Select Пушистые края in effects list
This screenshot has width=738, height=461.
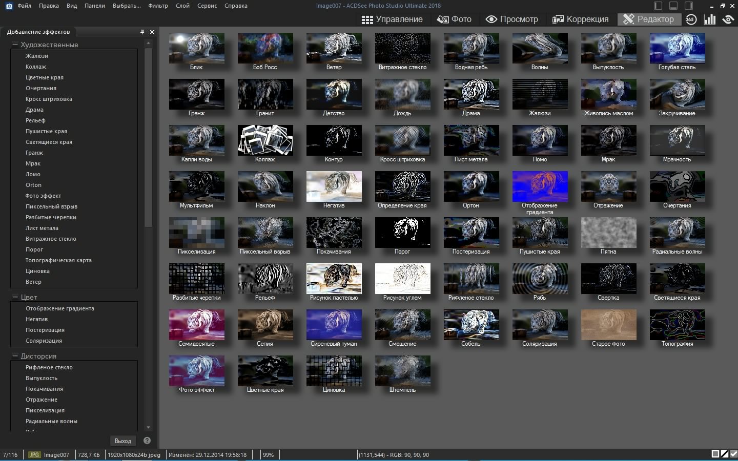point(46,131)
